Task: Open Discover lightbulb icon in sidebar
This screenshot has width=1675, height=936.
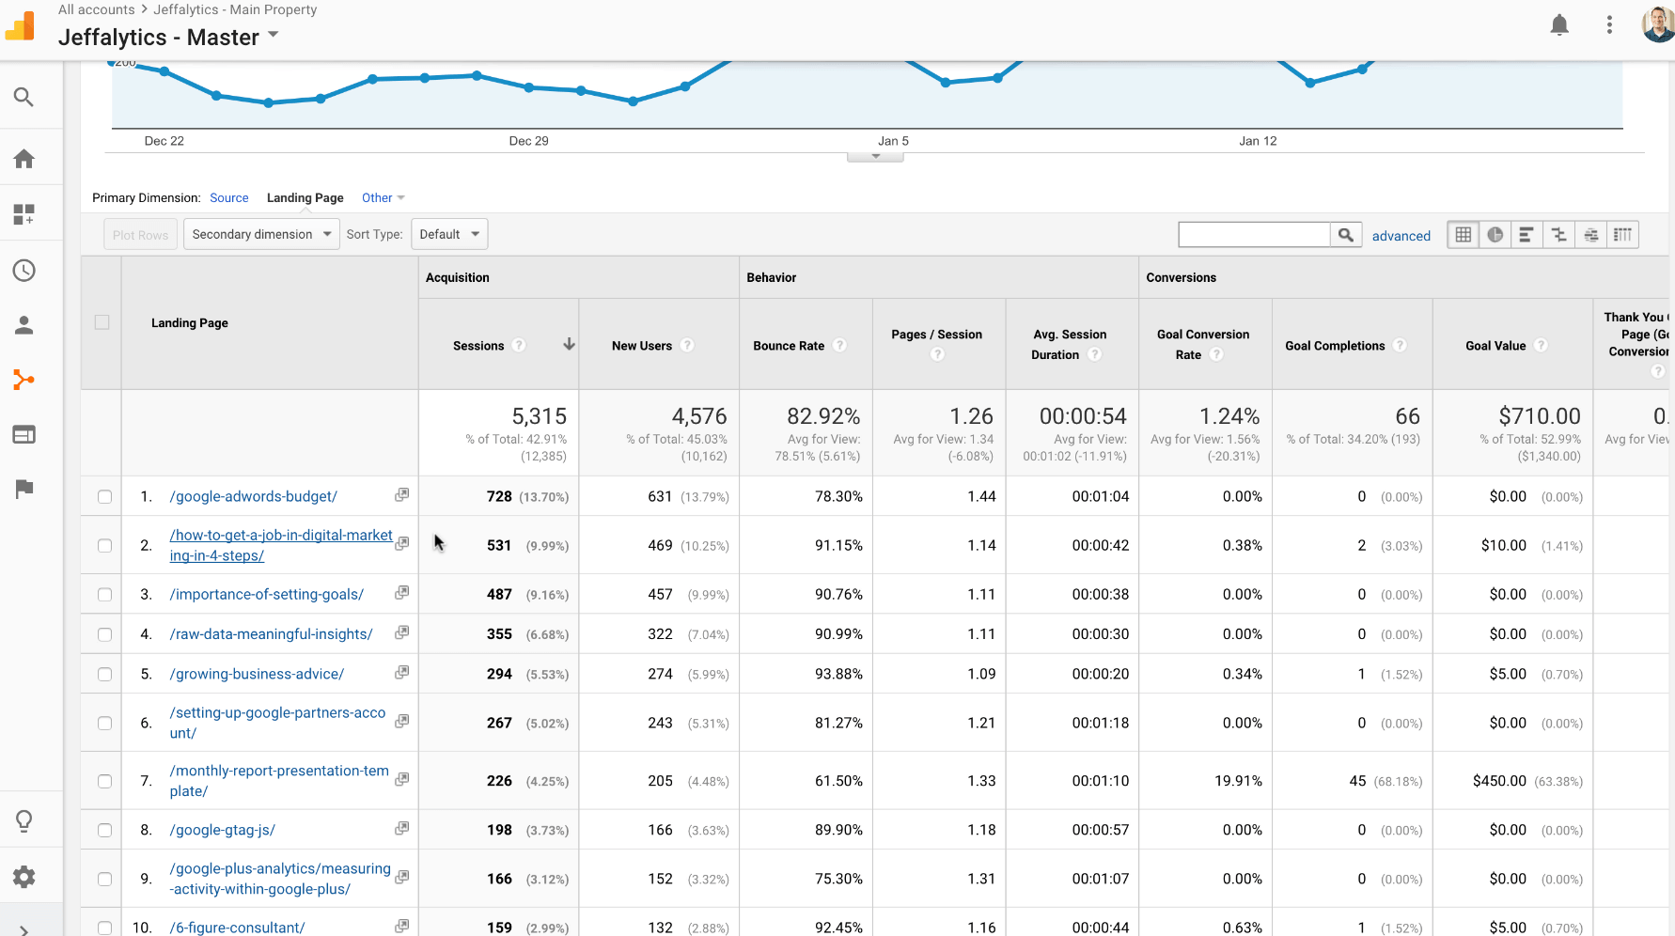Action: pos(23,821)
